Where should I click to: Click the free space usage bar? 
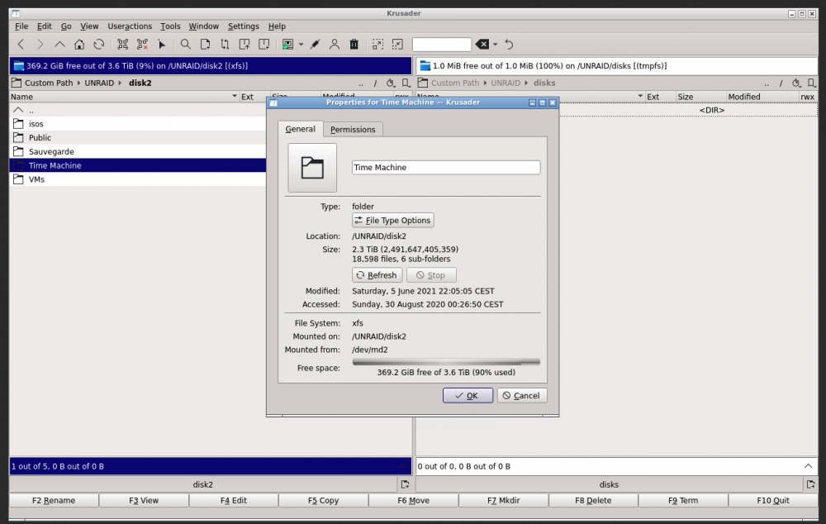[446, 362]
